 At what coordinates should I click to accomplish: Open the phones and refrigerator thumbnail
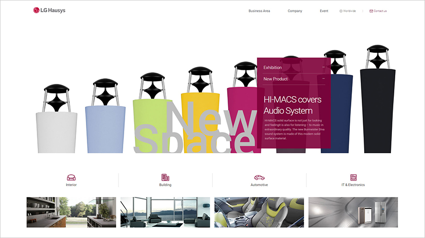tap(353, 212)
